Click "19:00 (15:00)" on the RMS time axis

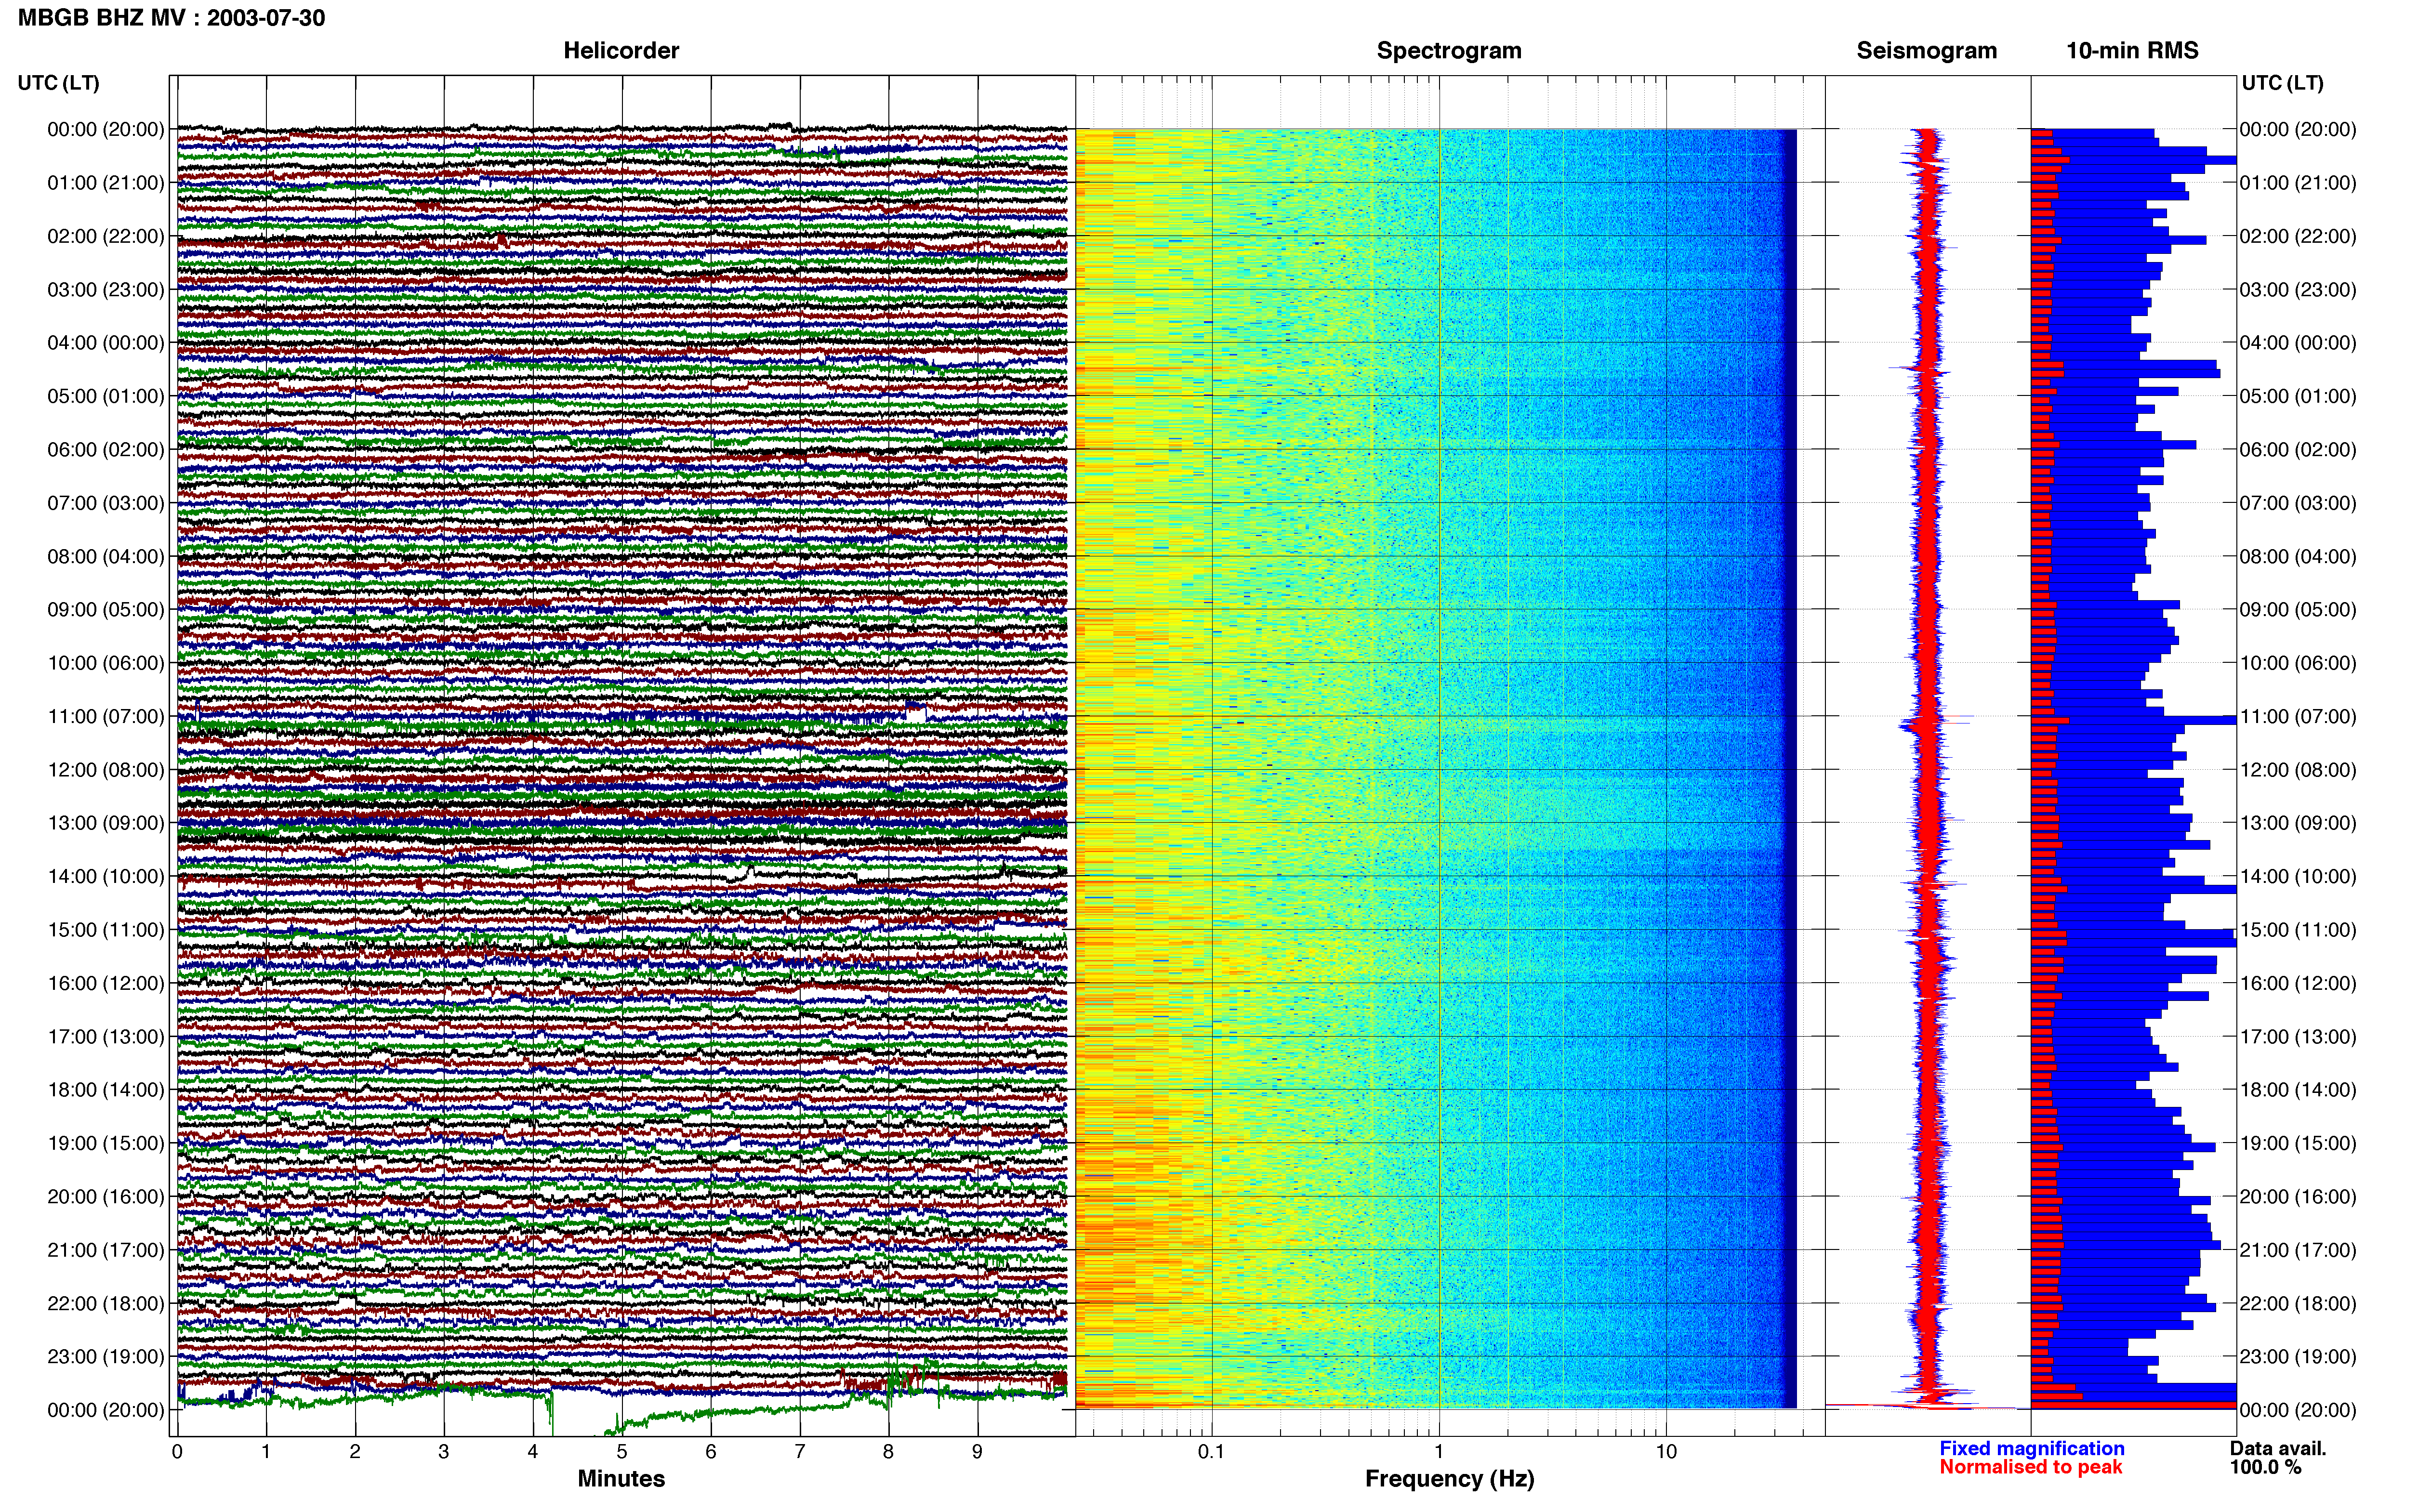point(2298,1143)
